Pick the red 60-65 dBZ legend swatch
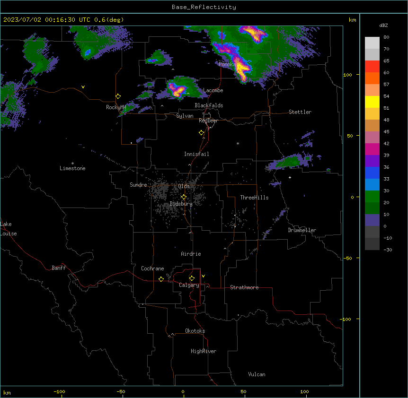 pos(372,67)
